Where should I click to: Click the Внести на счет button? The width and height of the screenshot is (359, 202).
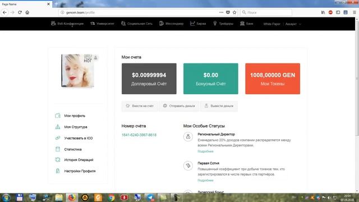pos(140,106)
